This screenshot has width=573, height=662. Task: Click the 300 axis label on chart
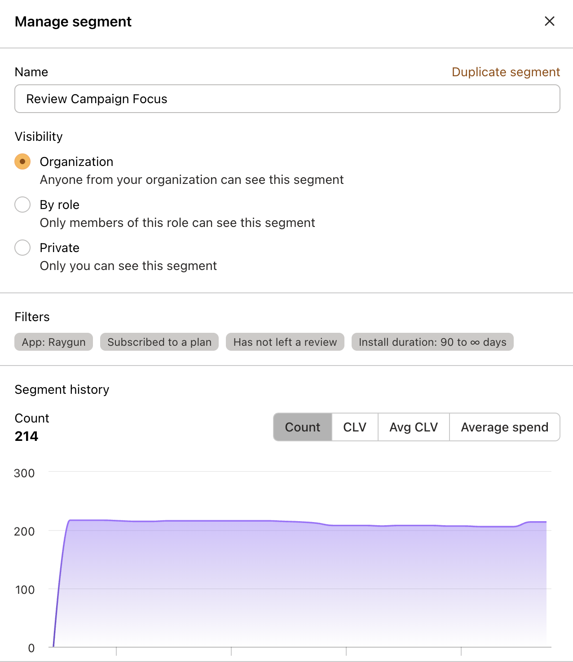[x=25, y=473]
